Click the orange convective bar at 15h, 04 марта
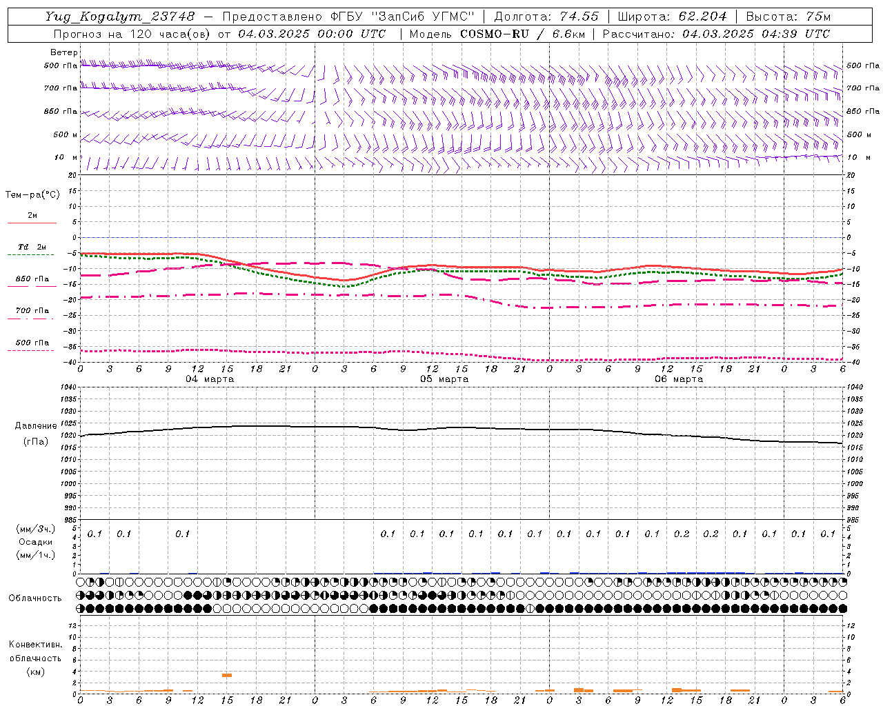Viewport: 883px width, 706px height. pyautogui.click(x=227, y=675)
